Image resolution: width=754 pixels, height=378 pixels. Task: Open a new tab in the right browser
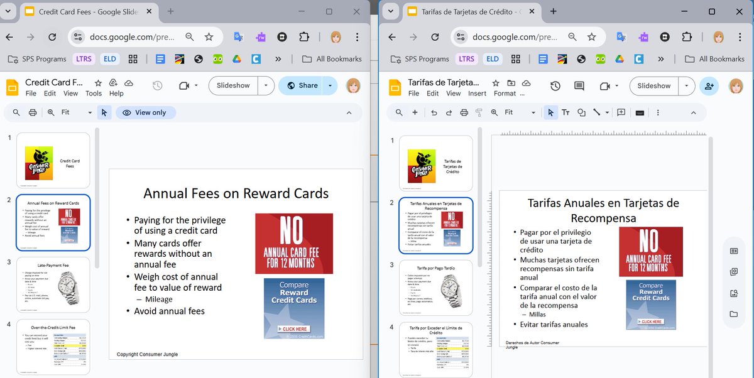coord(554,11)
